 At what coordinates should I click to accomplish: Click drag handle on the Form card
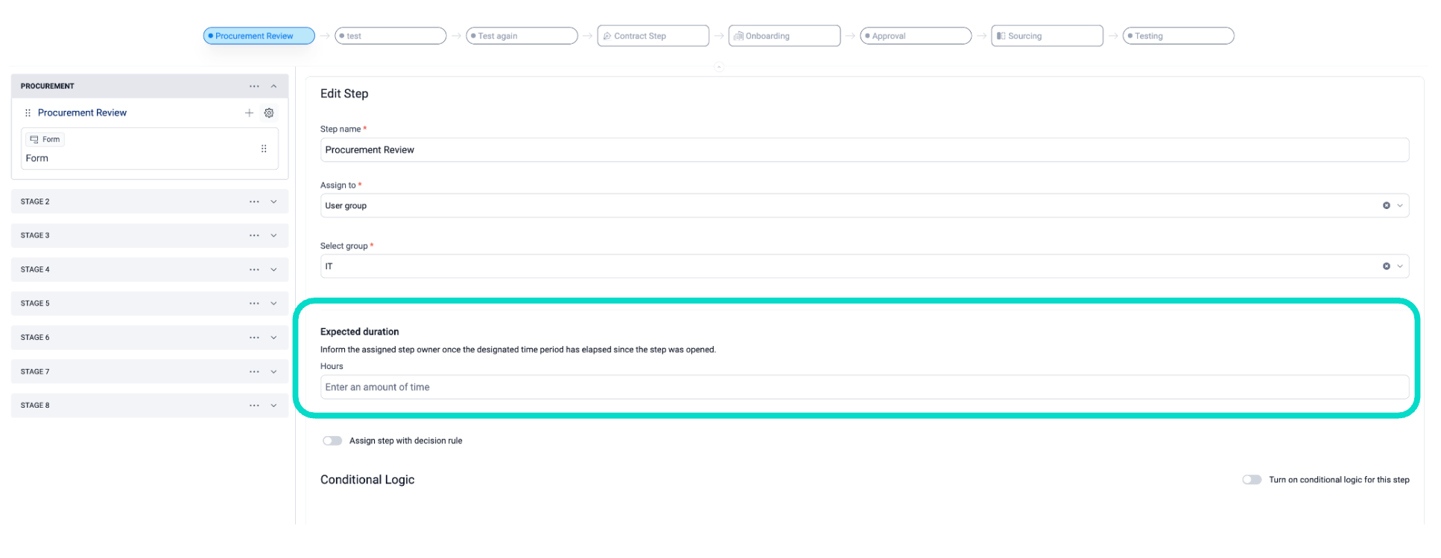pyautogui.click(x=264, y=149)
